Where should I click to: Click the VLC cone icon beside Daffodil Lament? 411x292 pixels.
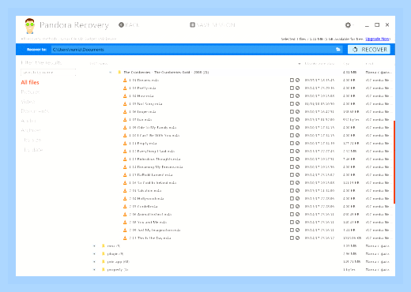pyautogui.click(x=125, y=175)
